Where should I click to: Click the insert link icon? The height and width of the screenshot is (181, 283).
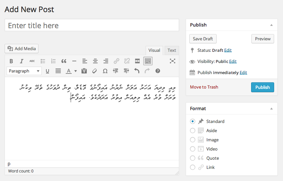point(116,61)
